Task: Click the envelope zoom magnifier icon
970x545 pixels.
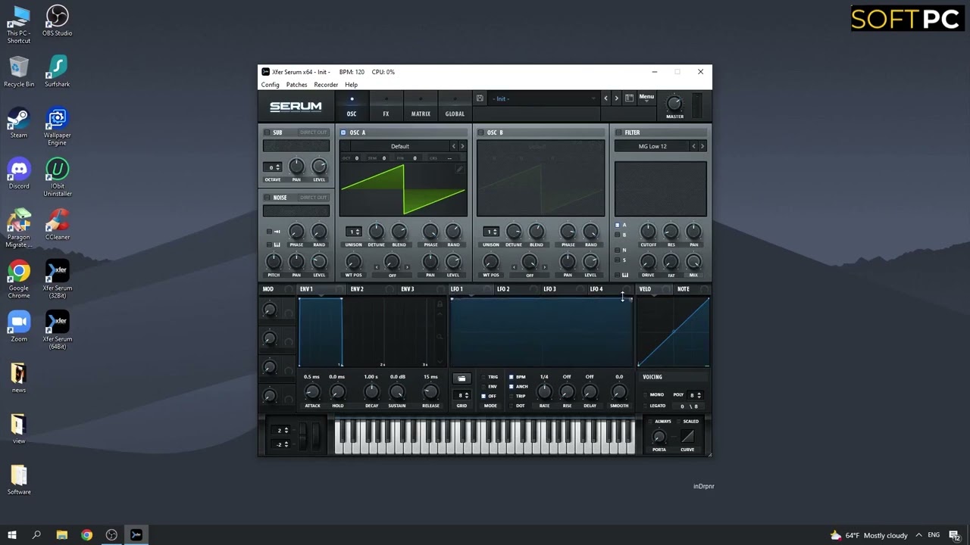Action: tap(440, 337)
